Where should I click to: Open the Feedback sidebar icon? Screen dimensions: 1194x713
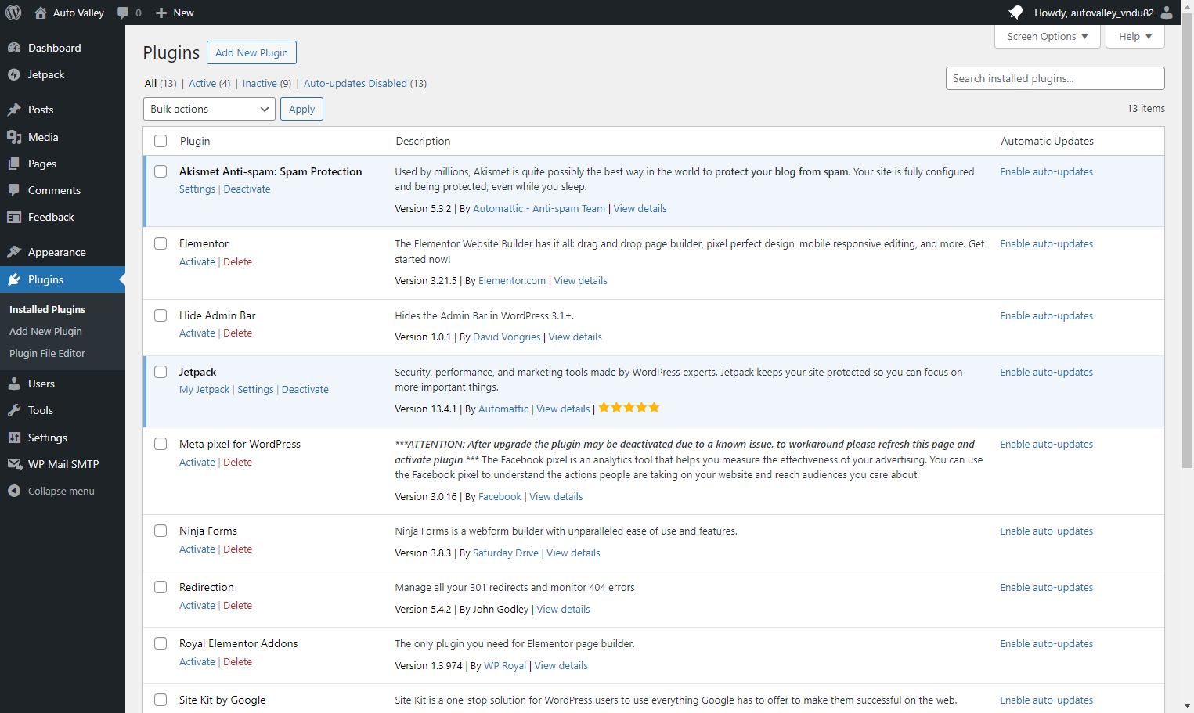14,217
